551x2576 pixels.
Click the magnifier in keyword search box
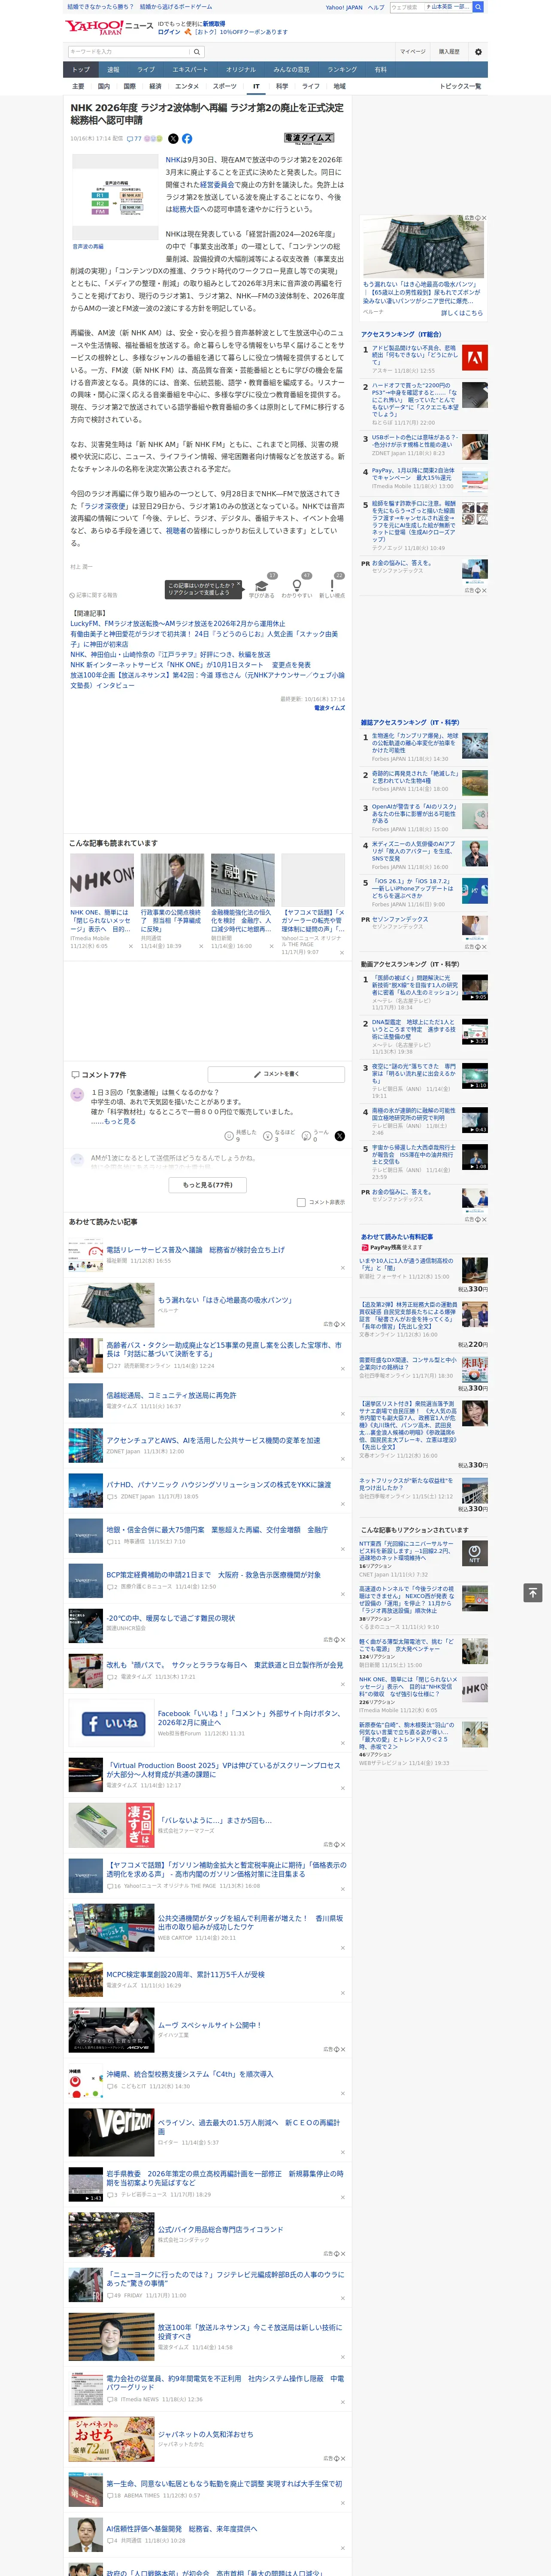197,52
